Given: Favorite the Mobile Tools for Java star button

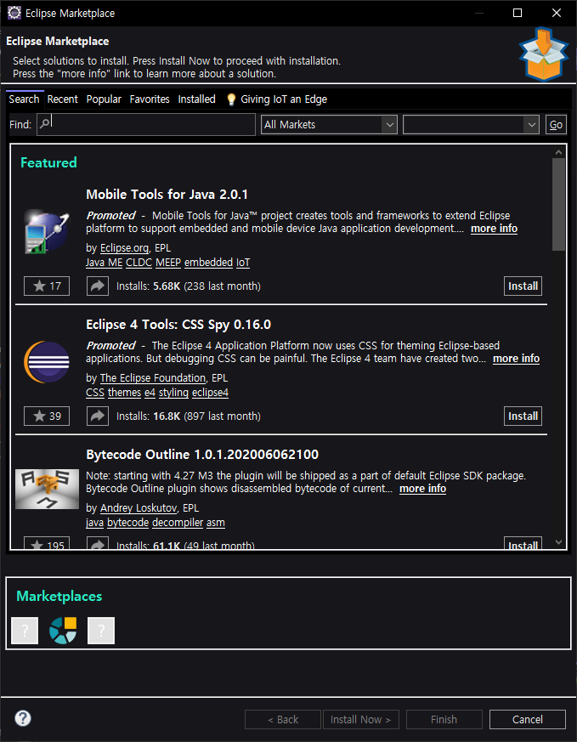Looking at the screenshot, I should click(47, 286).
